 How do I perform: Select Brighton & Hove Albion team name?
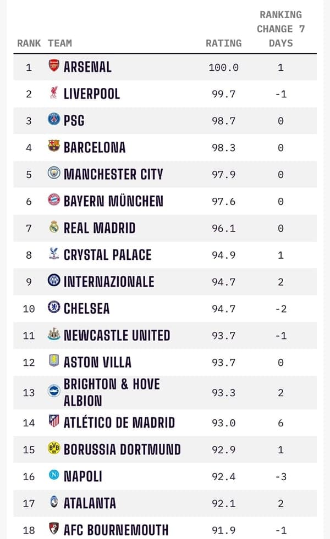[112, 392]
